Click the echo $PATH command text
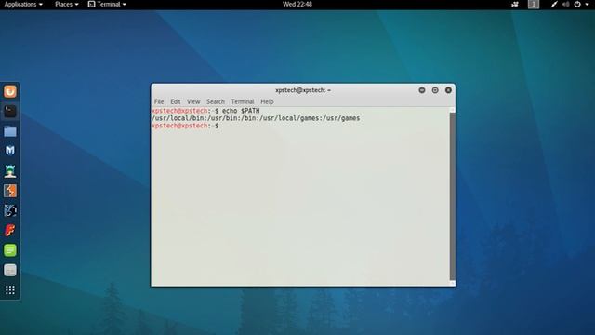 click(x=241, y=111)
